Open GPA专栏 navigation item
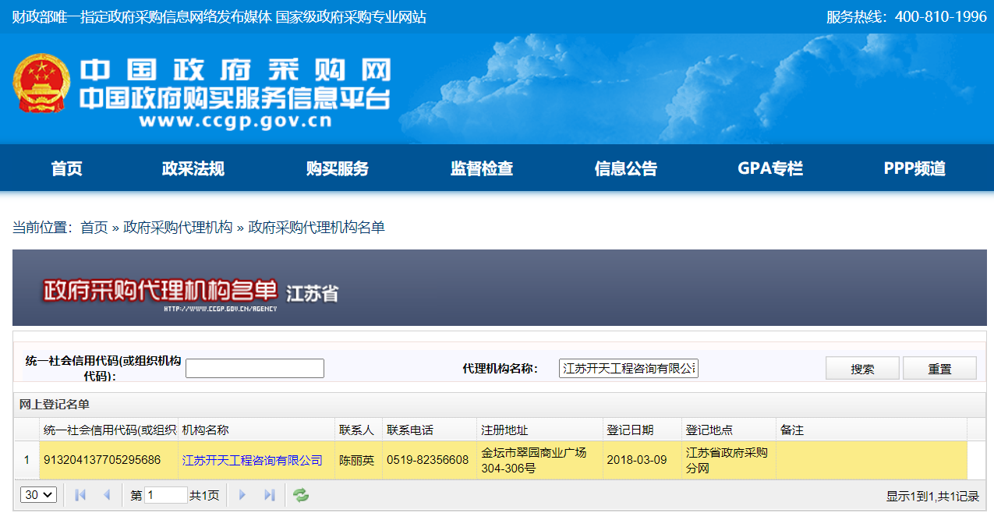The width and height of the screenshot is (994, 520). pyautogui.click(x=770, y=168)
